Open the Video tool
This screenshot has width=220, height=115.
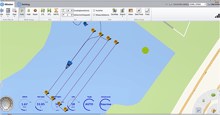130,10
